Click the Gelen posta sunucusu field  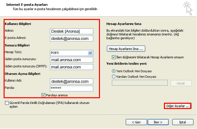pos(71,60)
